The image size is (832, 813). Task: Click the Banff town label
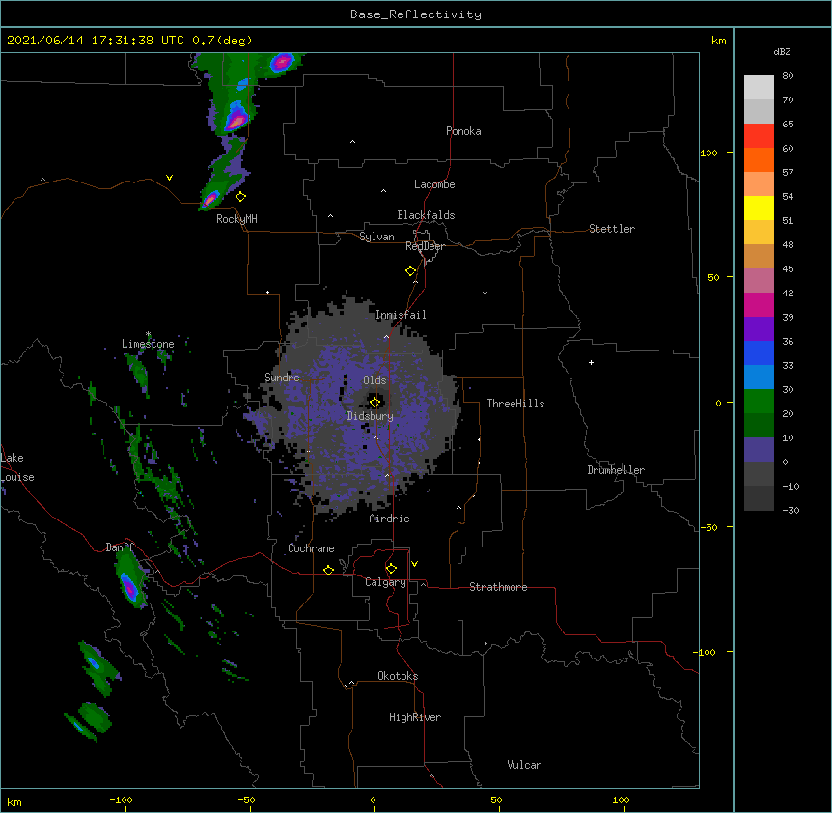pyautogui.click(x=120, y=547)
